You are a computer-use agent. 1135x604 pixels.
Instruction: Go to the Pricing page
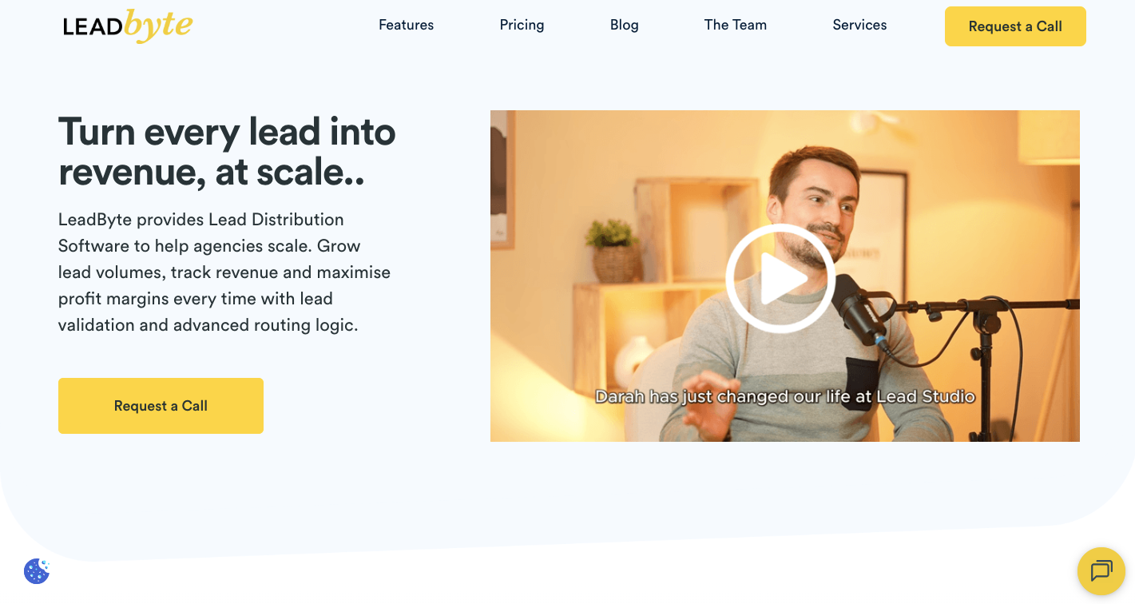[522, 25]
